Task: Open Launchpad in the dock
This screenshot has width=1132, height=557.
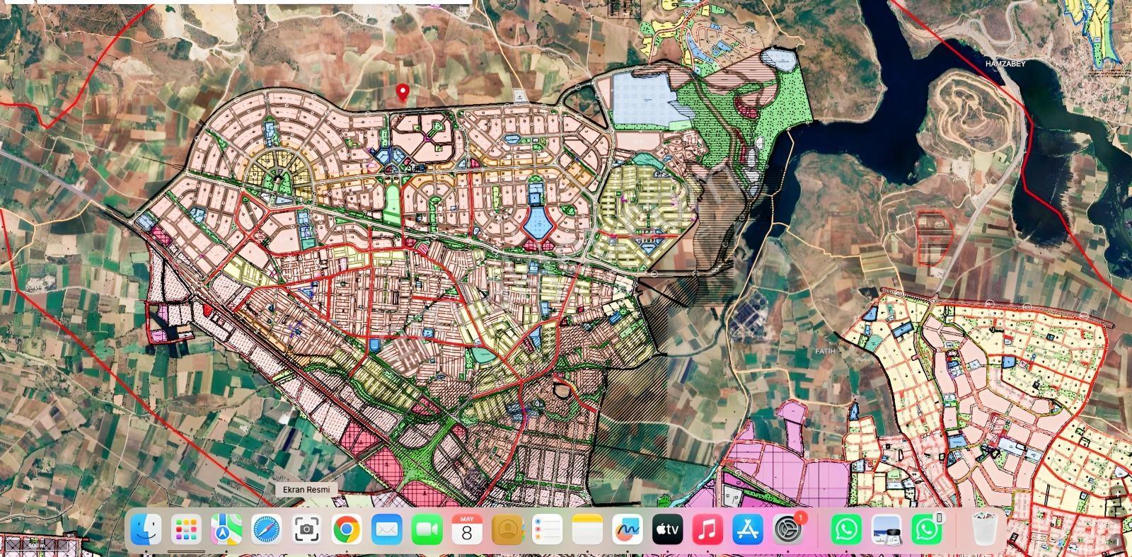Action: [x=186, y=529]
